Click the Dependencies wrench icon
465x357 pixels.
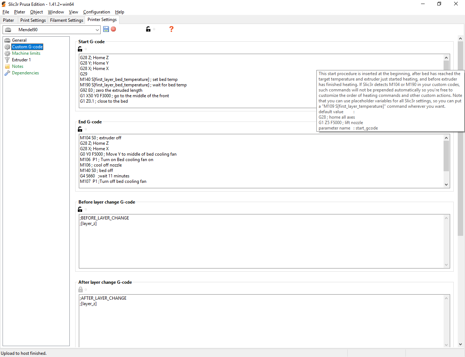pyautogui.click(x=7, y=73)
